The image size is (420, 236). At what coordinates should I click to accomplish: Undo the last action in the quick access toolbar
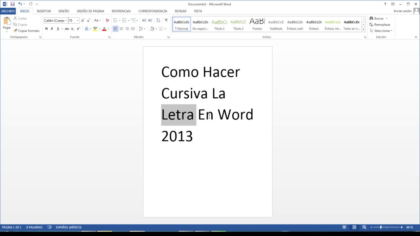20,4
